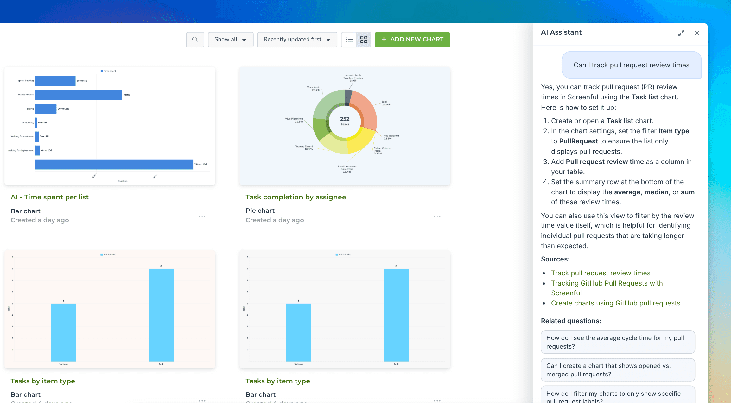
Task: Click the ADD NEW CHART button
Action: coord(412,40)
